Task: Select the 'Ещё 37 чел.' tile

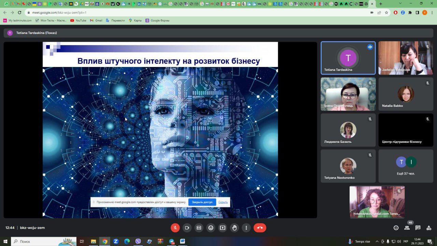Action: coord(406,166)
